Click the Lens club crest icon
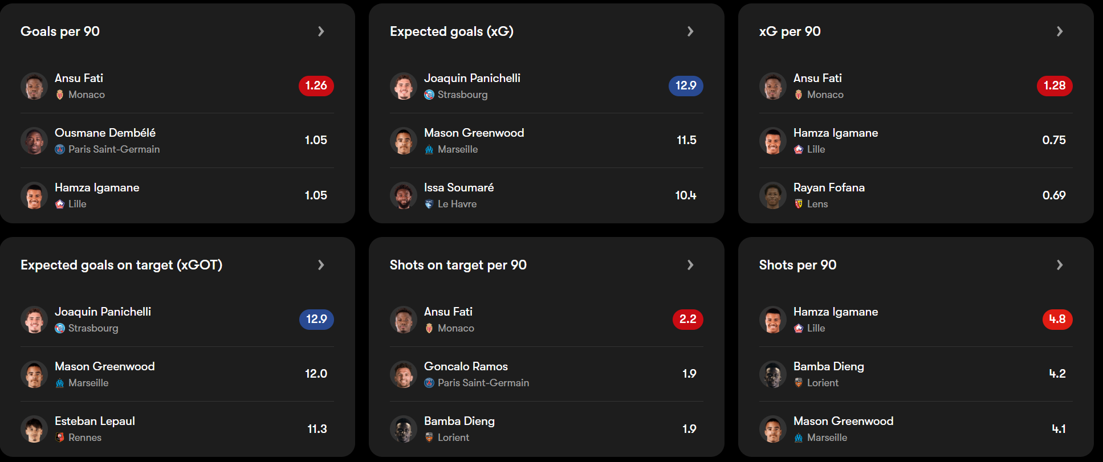 (x=799, y=204)
